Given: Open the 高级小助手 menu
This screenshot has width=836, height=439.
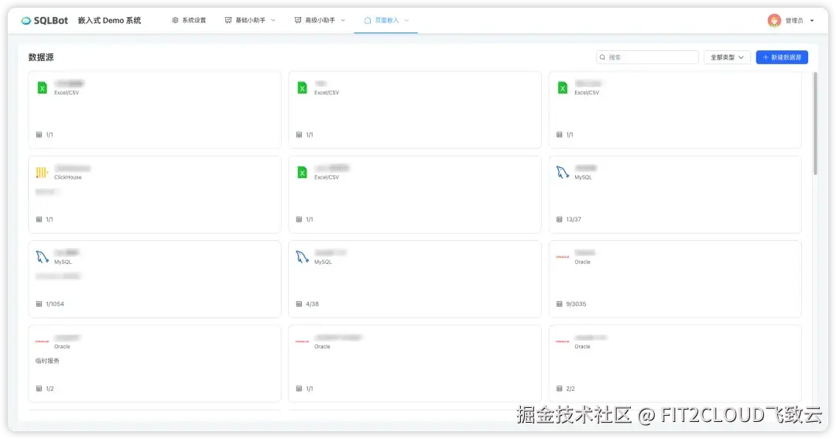Looking at the screenshot, I should [x=320, y=20].
